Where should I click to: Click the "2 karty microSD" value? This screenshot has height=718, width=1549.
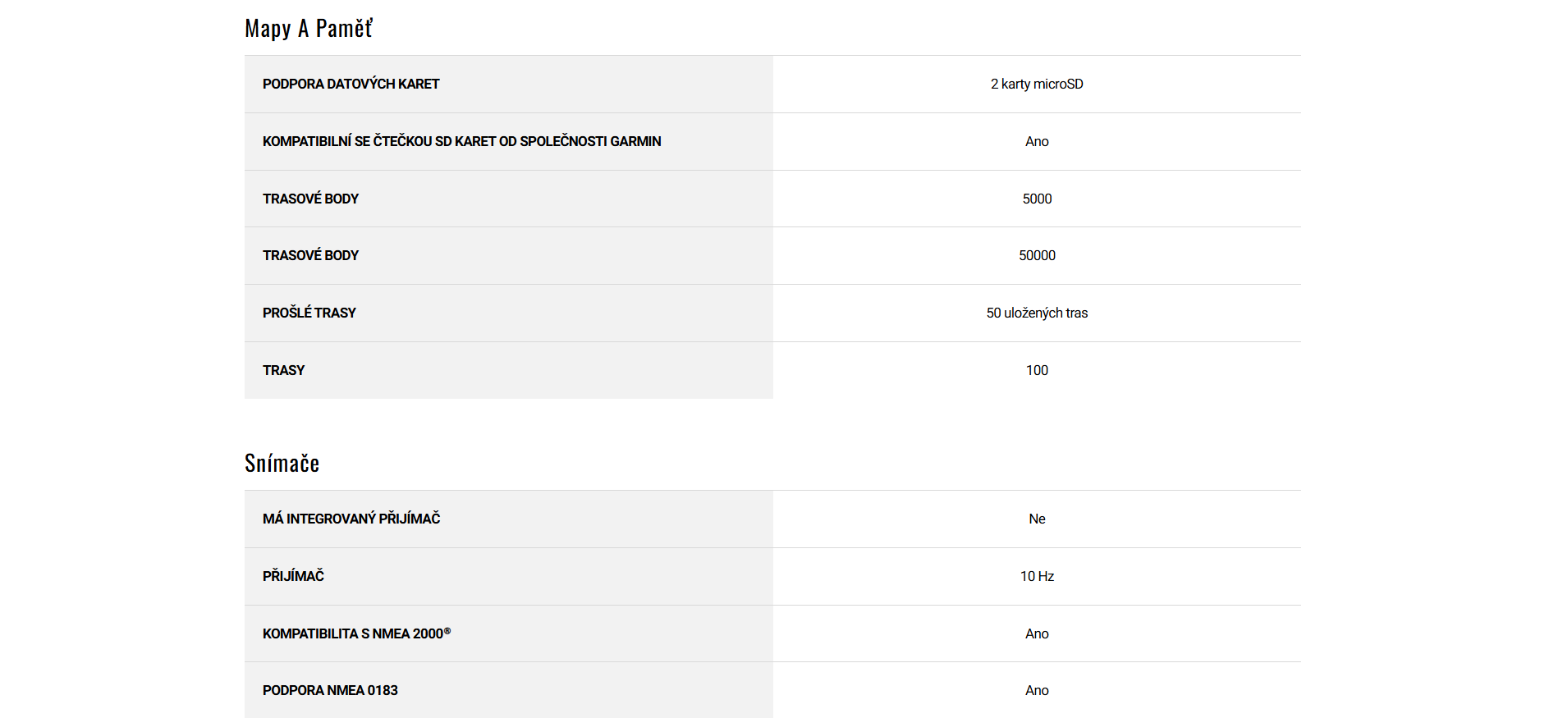coord(1036,84)
